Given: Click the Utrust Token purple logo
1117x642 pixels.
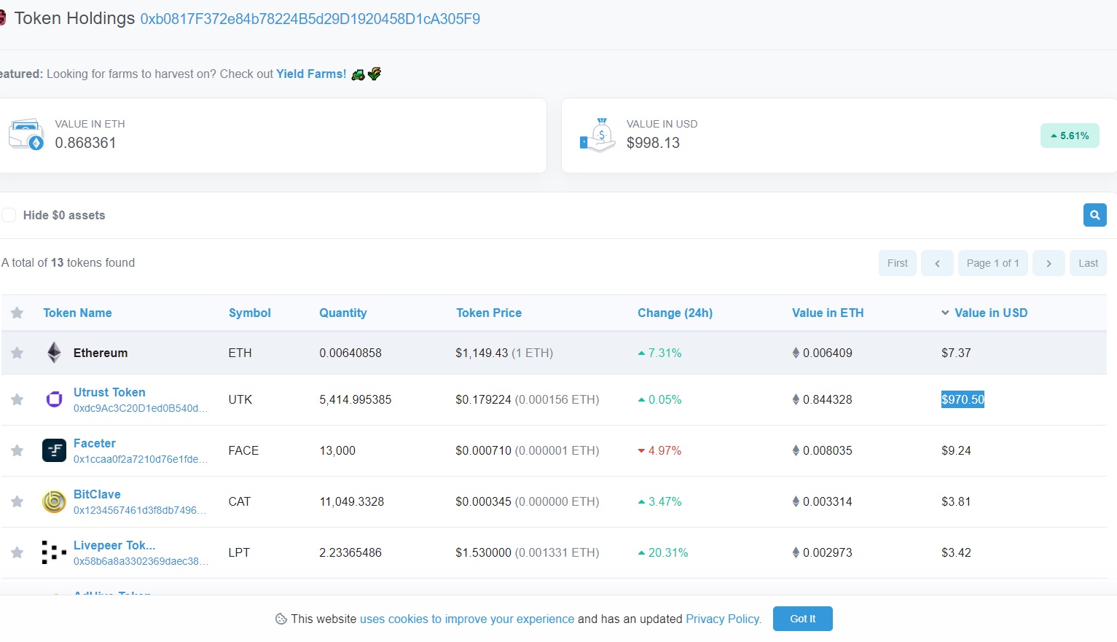Looking at the screenshot, I should pyautogui.click(x=54, y=399).
